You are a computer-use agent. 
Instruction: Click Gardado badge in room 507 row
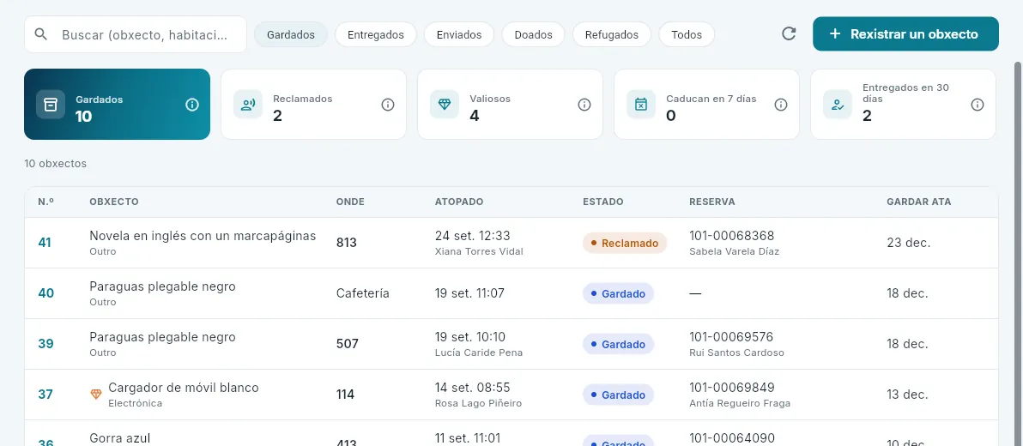(618, 344)
